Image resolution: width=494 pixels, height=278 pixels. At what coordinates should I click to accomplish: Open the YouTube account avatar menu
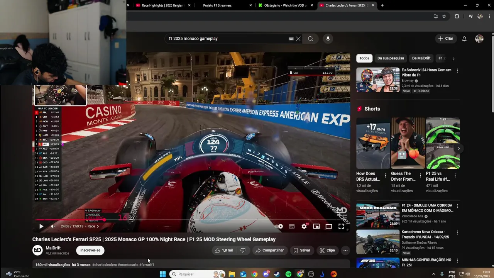(x=479, y=39)
